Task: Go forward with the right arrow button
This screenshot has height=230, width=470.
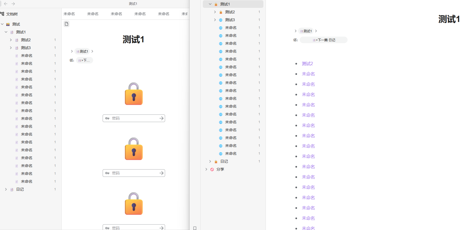Action: 13,4
